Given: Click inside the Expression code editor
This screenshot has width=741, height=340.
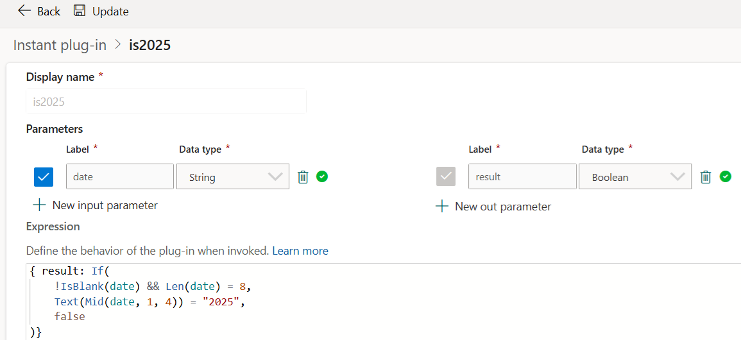Looking at the screenshot, I should pos(385,300).
